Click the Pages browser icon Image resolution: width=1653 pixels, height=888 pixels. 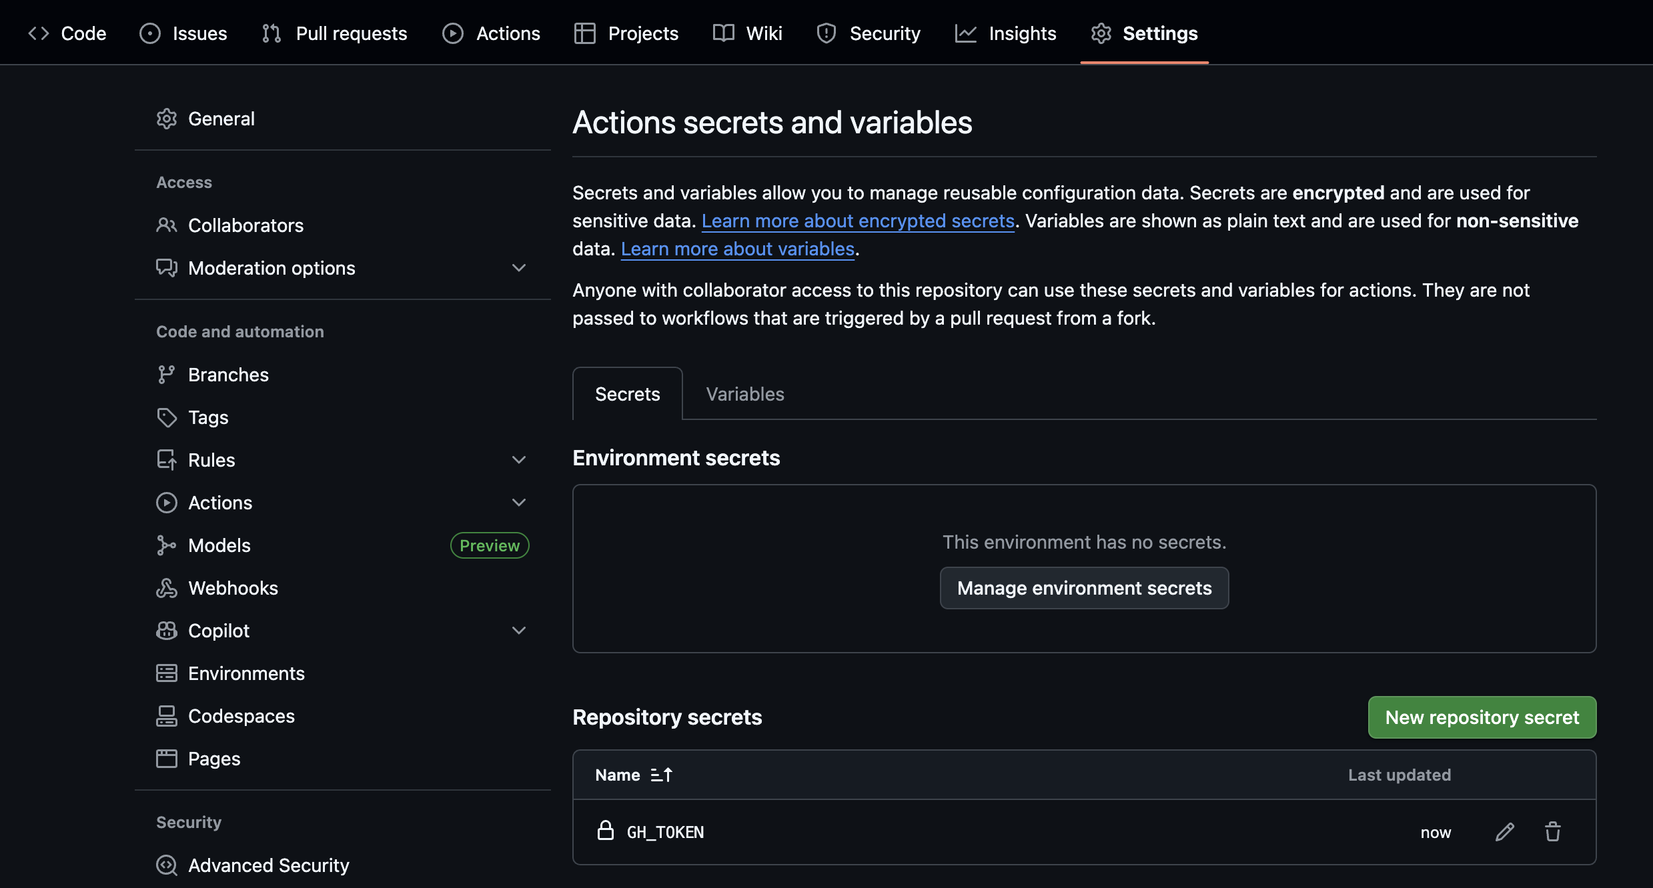[x=167, y=759]
